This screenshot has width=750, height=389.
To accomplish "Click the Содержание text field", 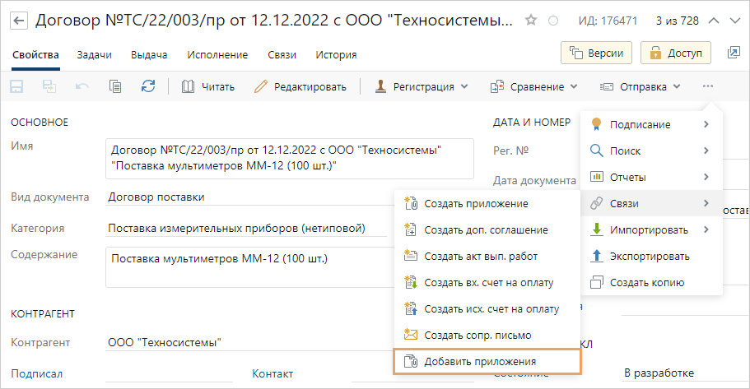I will (290, 266).
